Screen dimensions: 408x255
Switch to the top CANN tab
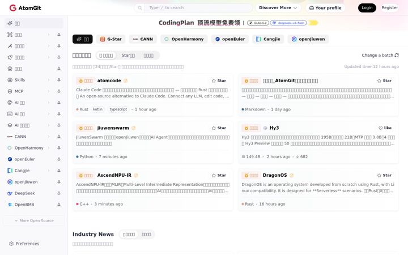point(143,39)
